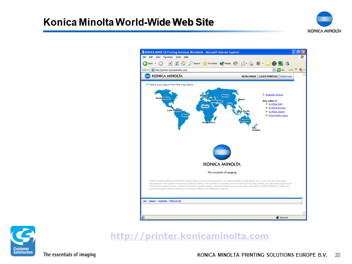Select Europe region on the map
The image size is (352, 264).
point(203,96)
